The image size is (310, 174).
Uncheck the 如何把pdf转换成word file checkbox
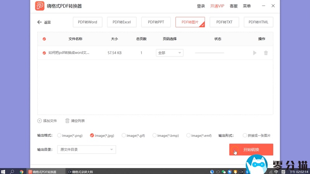pyautogui.click(x=44, y=53)
